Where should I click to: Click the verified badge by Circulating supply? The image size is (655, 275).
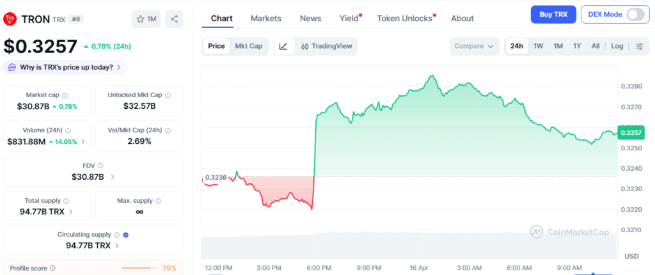[x=126, y=235]
